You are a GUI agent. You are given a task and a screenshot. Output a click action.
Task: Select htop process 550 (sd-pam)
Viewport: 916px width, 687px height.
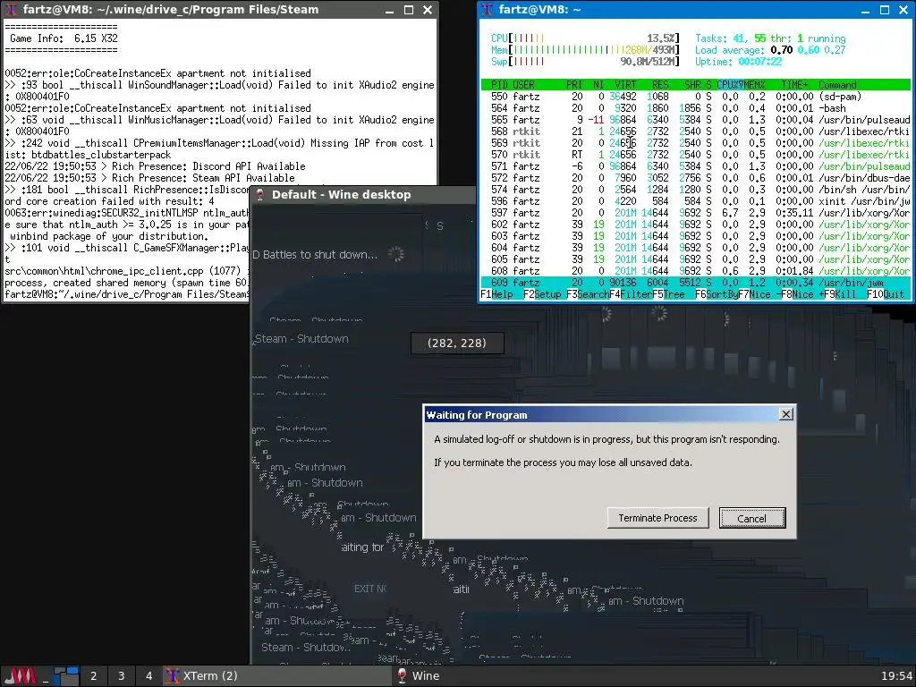click(x=695, y=97)
